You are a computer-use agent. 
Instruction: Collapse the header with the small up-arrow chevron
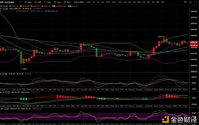point(194,6)
